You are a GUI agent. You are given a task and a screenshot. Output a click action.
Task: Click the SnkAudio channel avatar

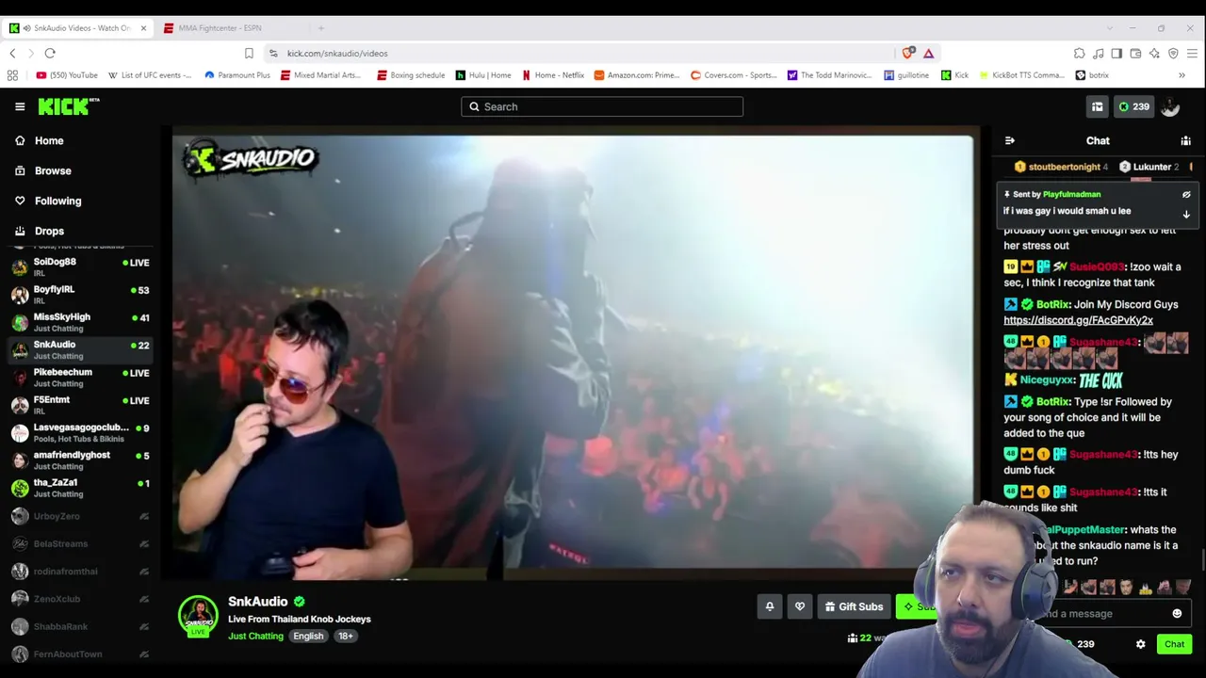[198, 616]
